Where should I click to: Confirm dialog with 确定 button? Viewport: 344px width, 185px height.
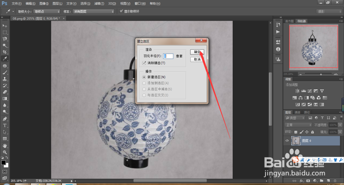tap(197, 52)
